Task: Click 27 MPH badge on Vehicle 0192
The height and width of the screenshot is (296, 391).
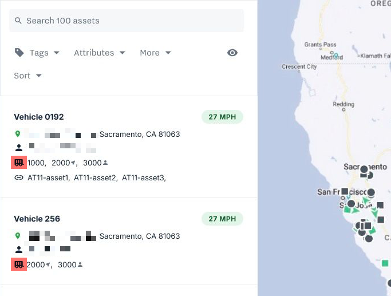Action: tap(222, 117)
